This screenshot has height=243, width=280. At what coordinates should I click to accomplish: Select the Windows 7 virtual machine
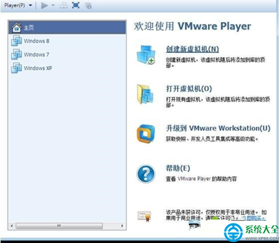click(67, 55)
